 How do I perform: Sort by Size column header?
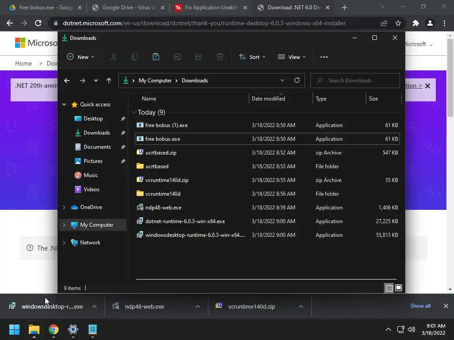click(384, 99)
